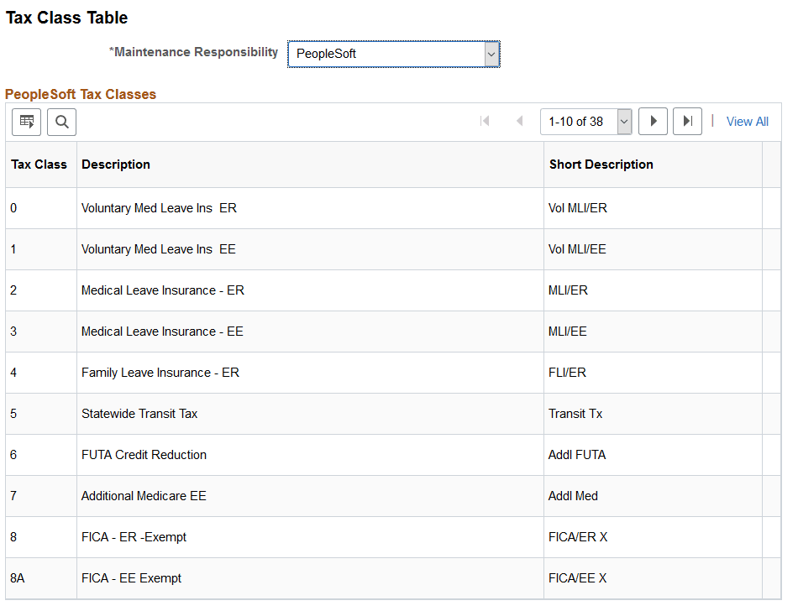Select the "Additional Medicare EE" description
798x611 pixels.
[144, 496]
